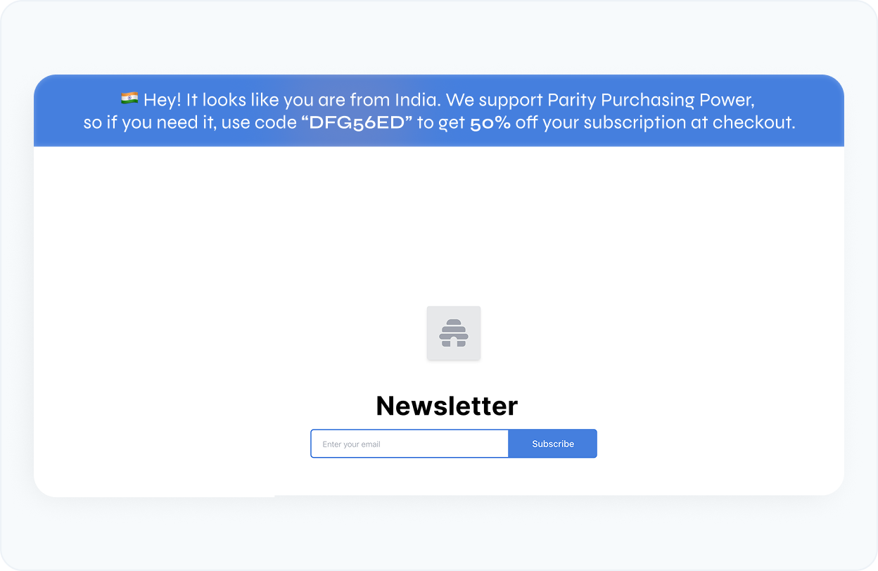Click the beehive logo icon
The height and width of the screenshot is (571, 878).
pyautogui.click(x=454, y=333)
